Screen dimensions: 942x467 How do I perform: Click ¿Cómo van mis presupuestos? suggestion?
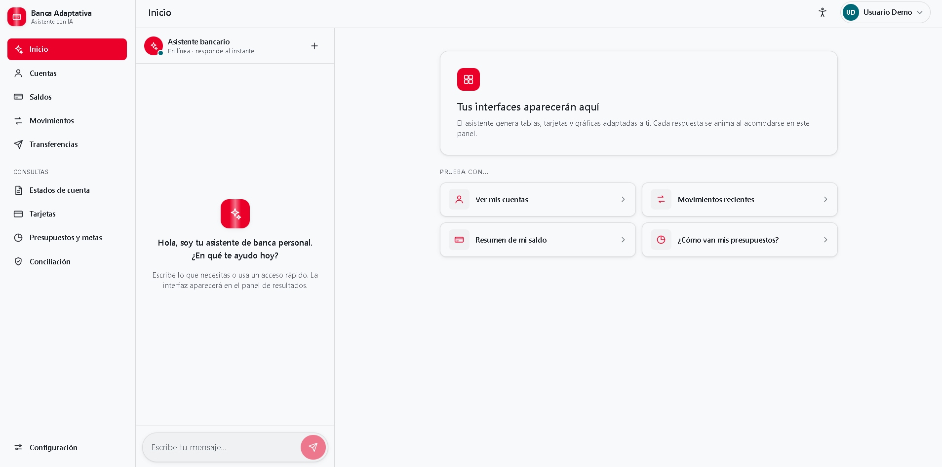740,240
